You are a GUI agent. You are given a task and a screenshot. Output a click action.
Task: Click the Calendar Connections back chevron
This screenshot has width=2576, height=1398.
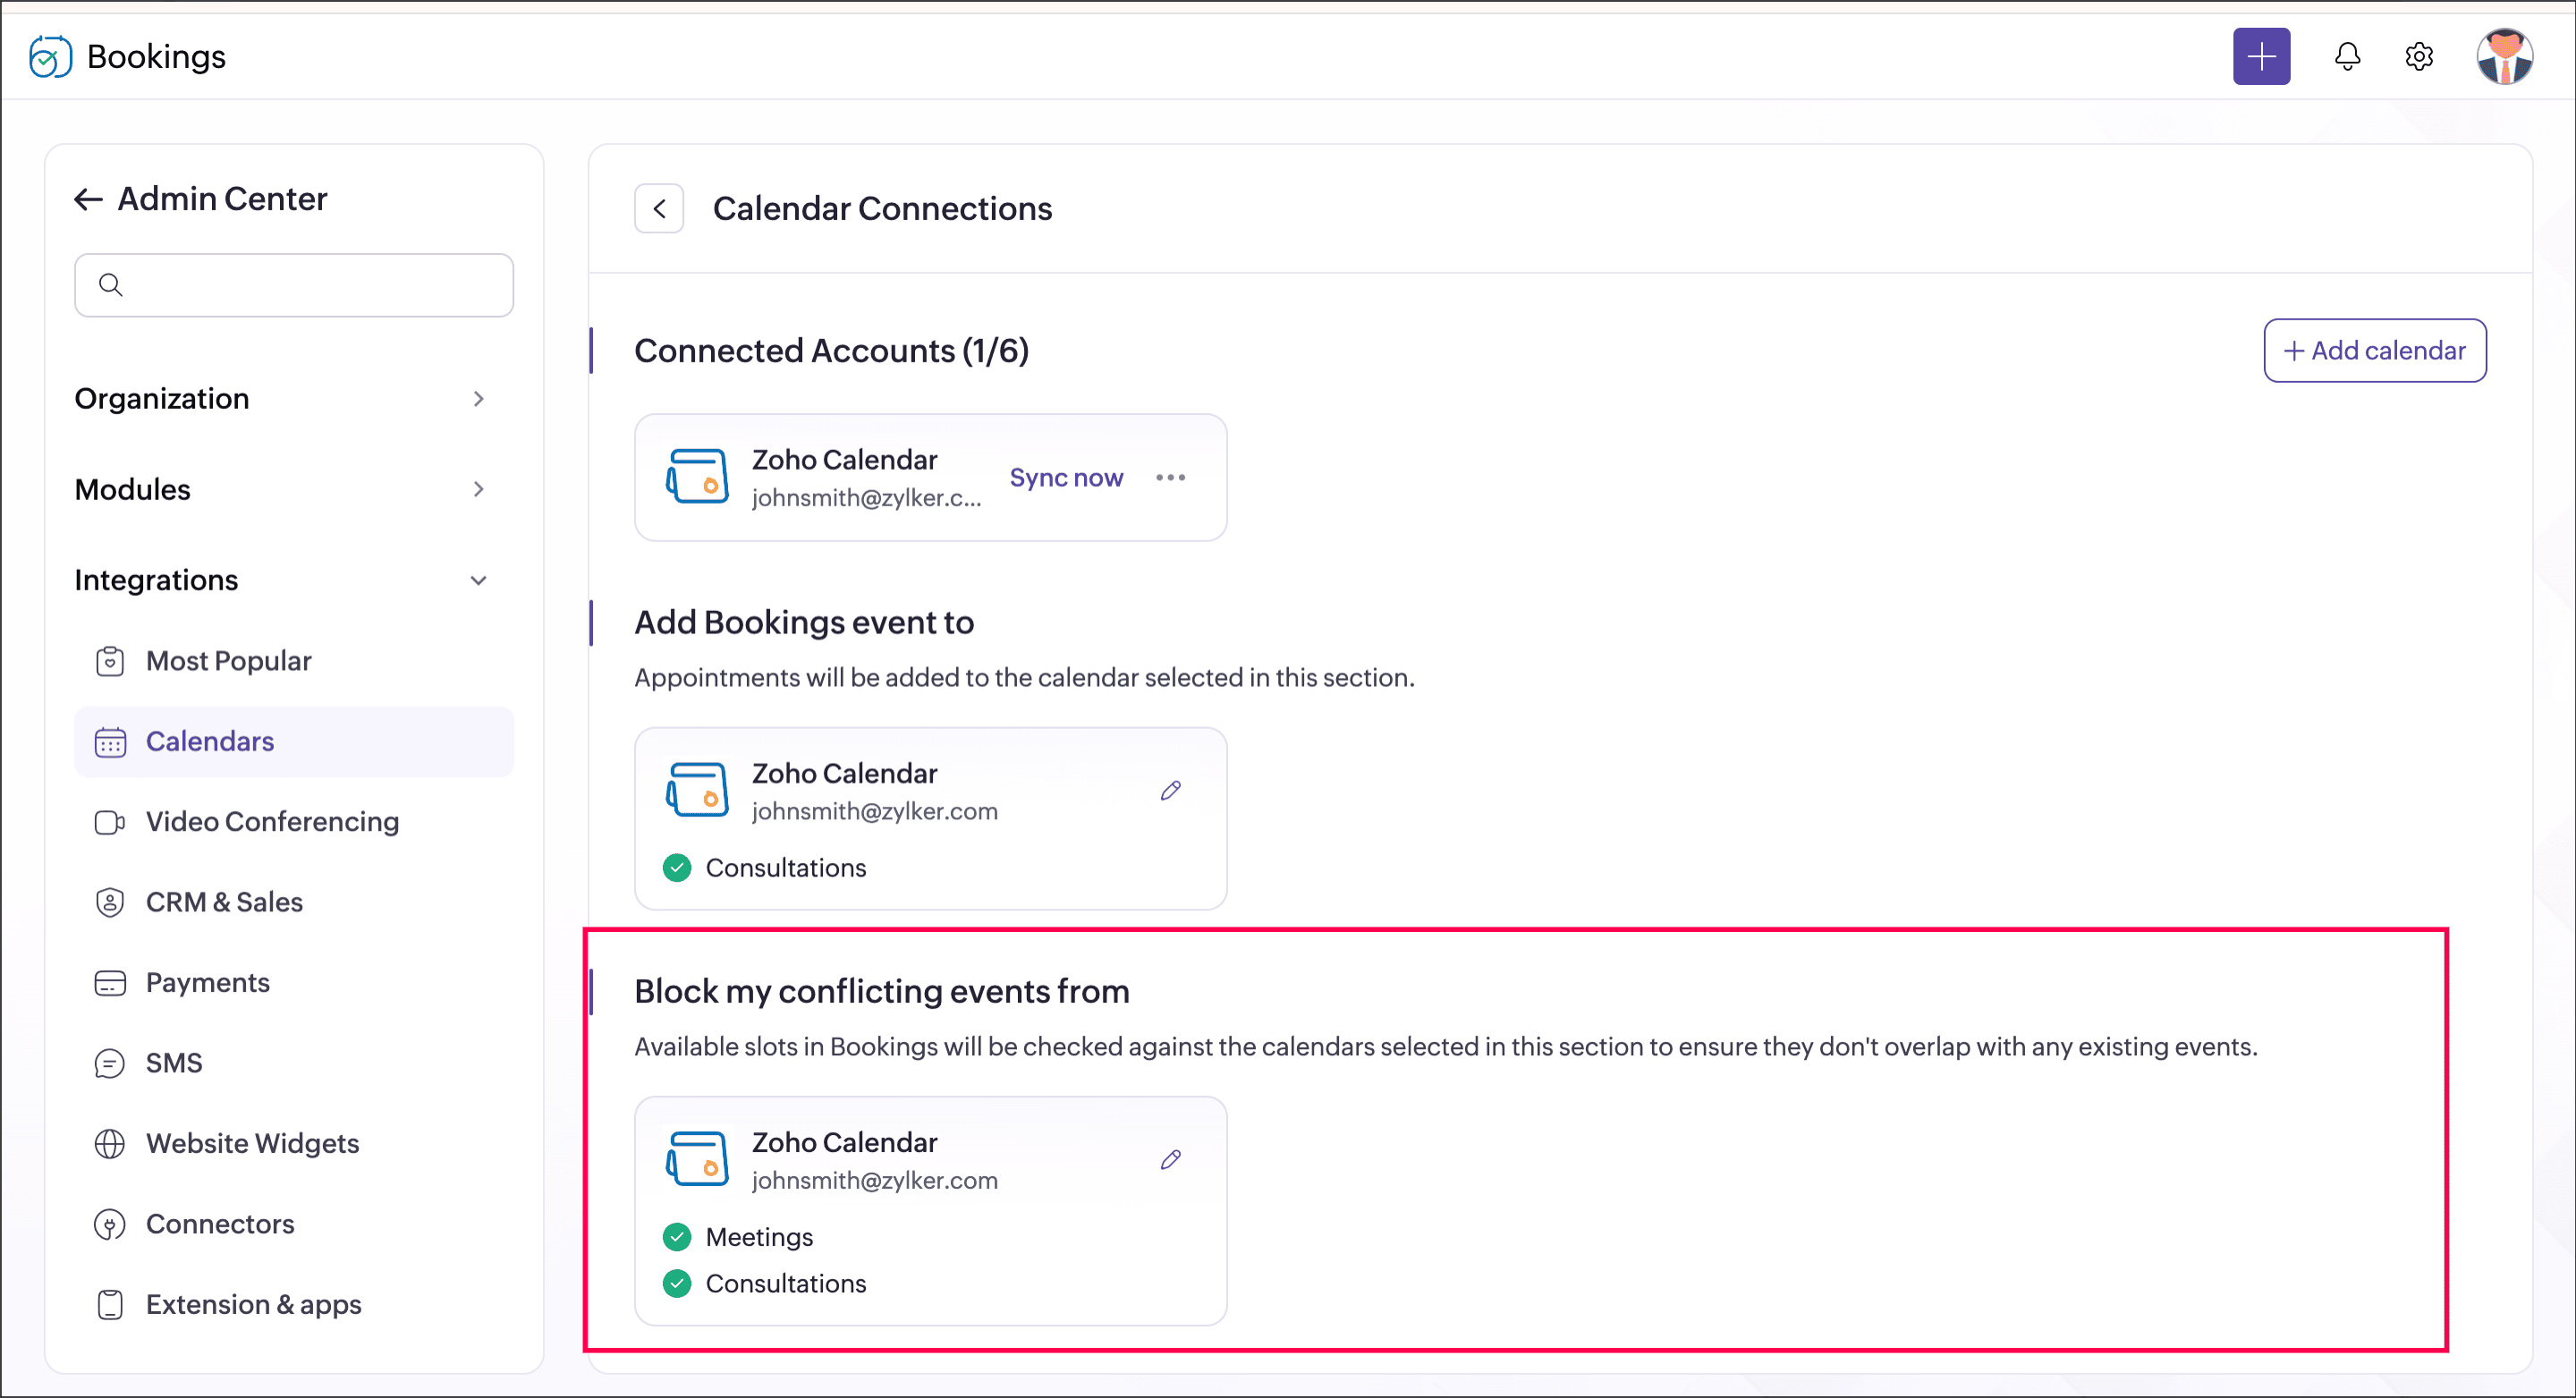point(659,209)
